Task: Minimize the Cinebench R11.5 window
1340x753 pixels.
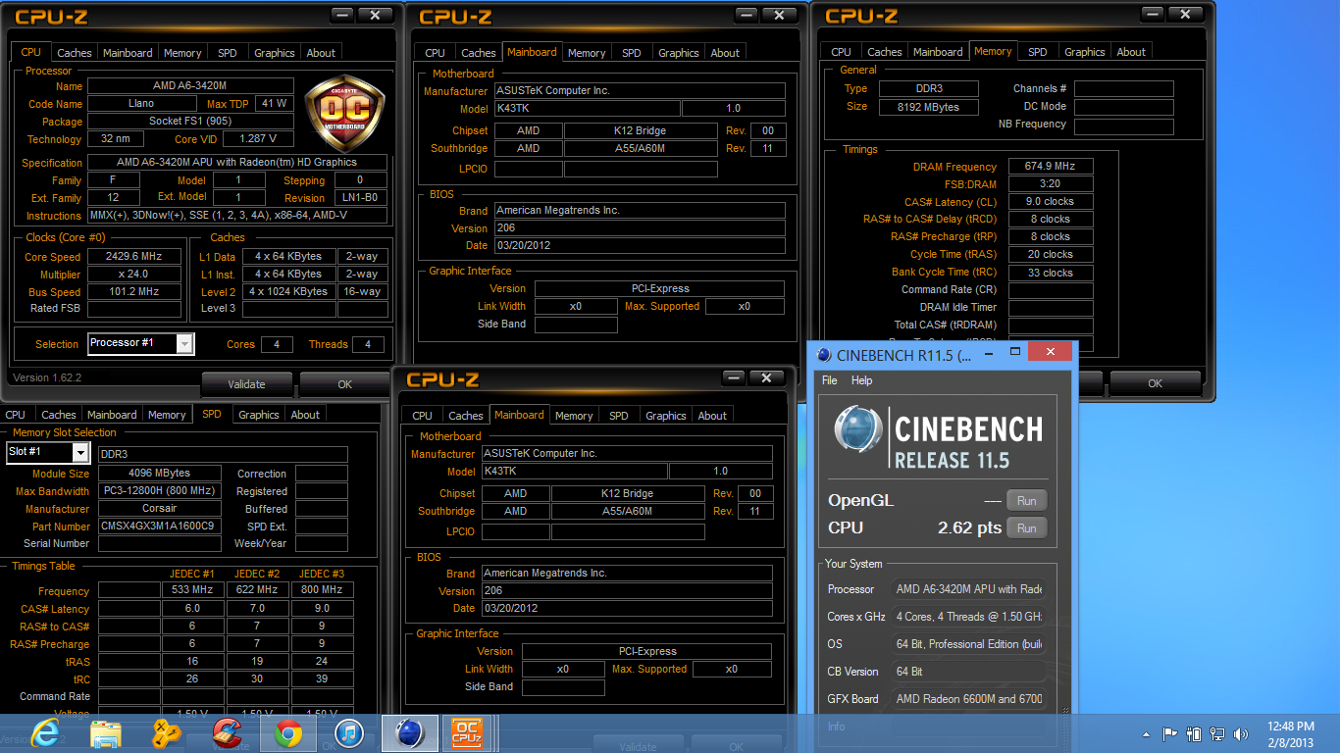Action: tap(991, 351)
